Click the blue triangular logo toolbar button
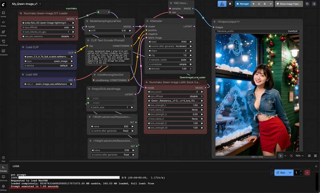 coord(222,4)
